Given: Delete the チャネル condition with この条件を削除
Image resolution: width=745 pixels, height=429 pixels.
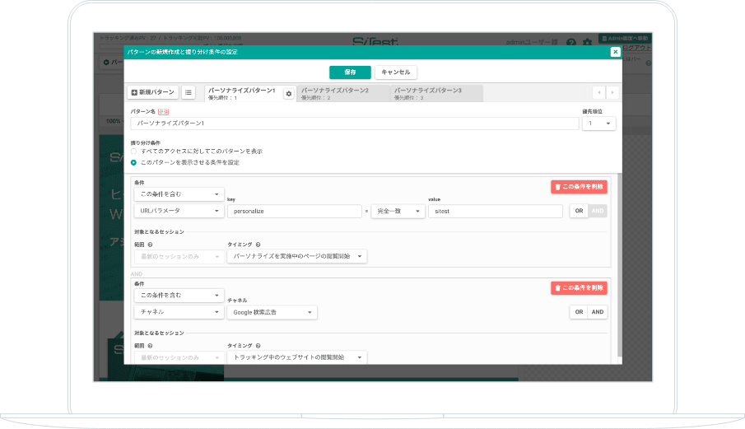Looking at the screenshot, I should click(x=579, y=288).
